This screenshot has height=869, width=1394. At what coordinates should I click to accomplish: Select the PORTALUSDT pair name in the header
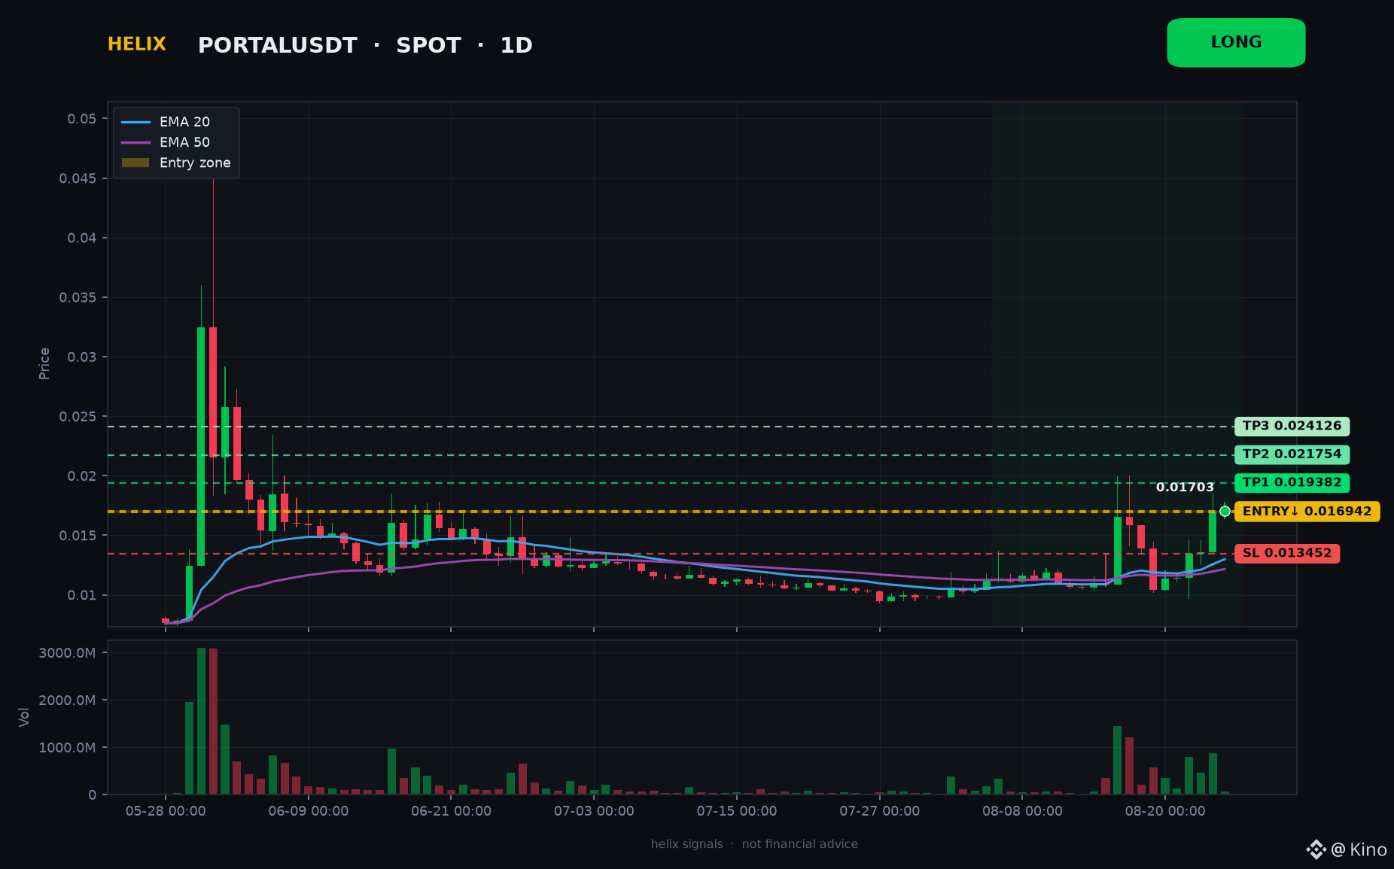[278, 45]
